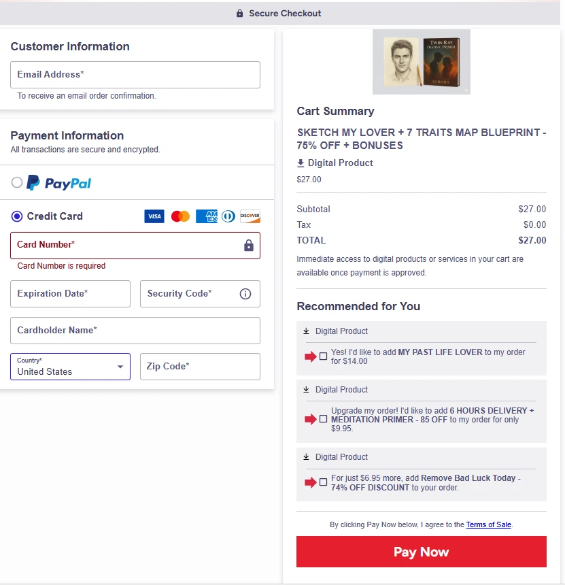Viewport: 565px width, 585px height.
Task: Click the Discover card icon
Action: 250,216
